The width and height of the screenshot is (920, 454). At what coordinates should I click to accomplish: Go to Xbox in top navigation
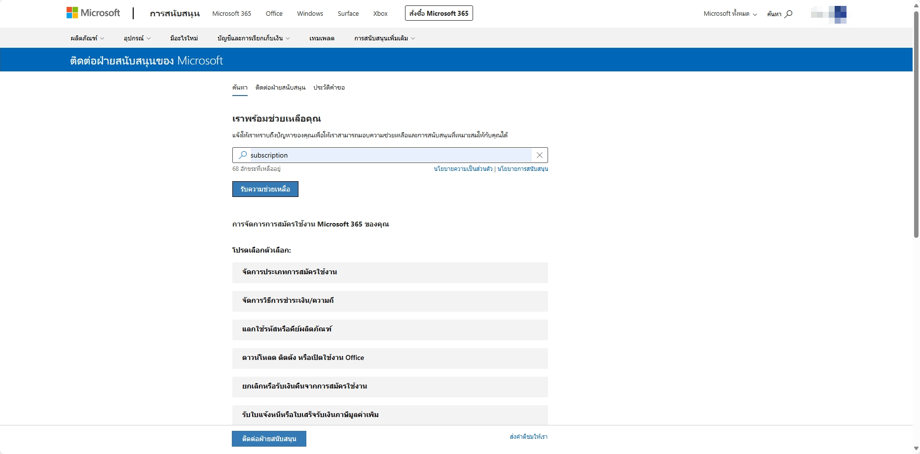click(x=380, y=14)
